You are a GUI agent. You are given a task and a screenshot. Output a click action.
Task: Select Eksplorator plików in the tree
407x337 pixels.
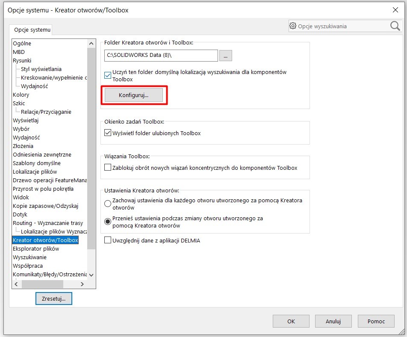(x=37, y=248)
